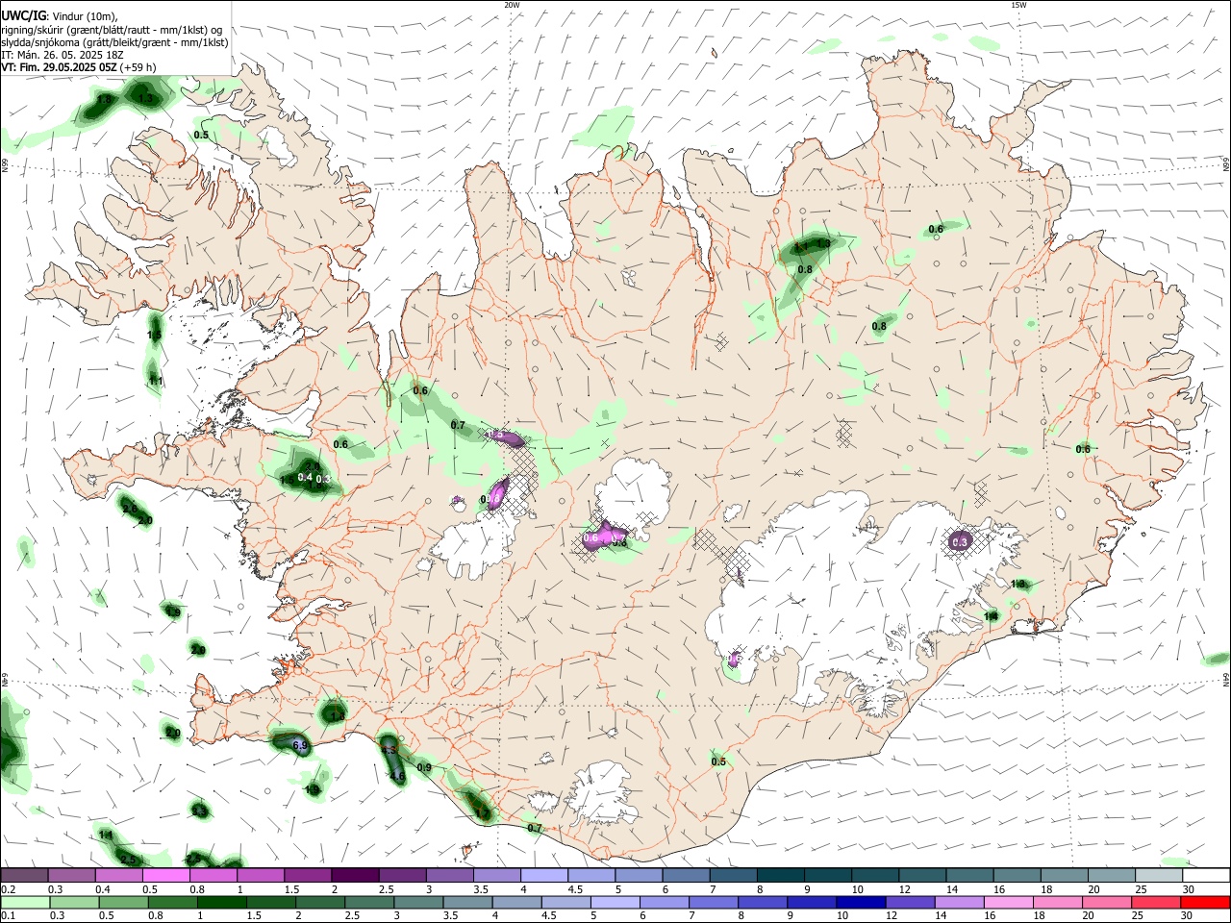This screenshot has height=923, width=1231.
Task: Click the 20W longitude label
Action: tap(512, 5)
